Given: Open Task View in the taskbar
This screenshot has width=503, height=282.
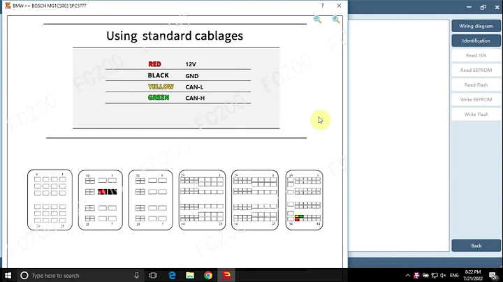Looking at the screenshot, I should pos(153,275).
